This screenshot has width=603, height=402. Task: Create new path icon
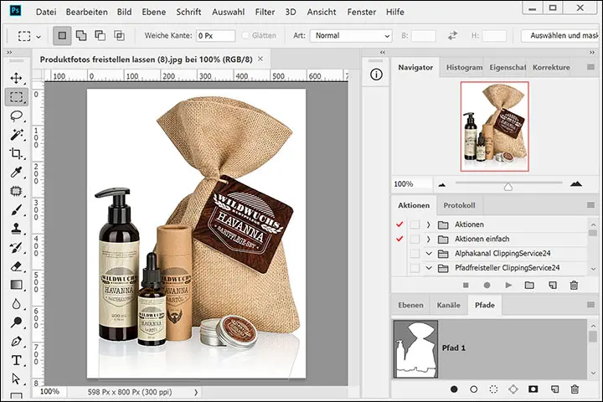coord(554,389)
